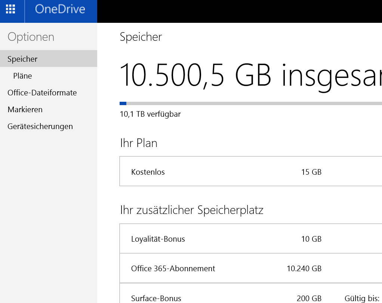Click the '10 GB' Loyalität-Bonus value
The height and width of the screenshot is (303, 382).
[x=311, y=239]
